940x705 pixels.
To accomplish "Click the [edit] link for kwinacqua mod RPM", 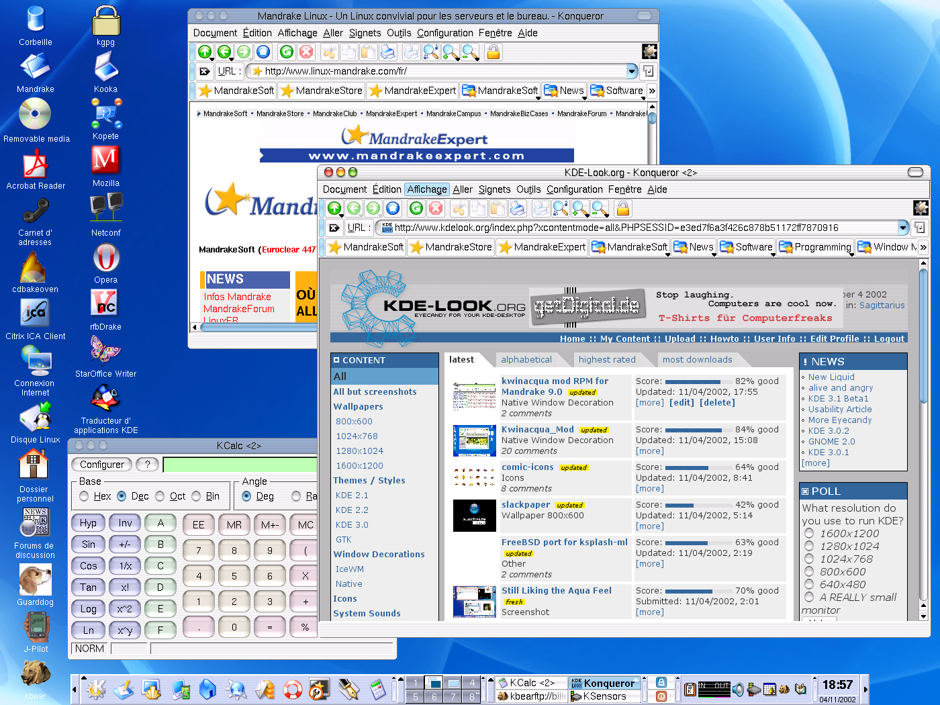I will click(x=681, y=403).
